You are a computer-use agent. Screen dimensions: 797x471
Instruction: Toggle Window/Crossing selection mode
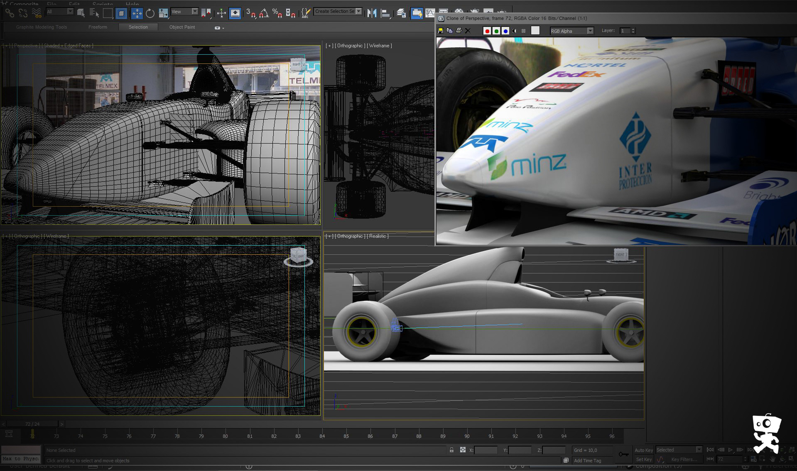tap(121, 13)
